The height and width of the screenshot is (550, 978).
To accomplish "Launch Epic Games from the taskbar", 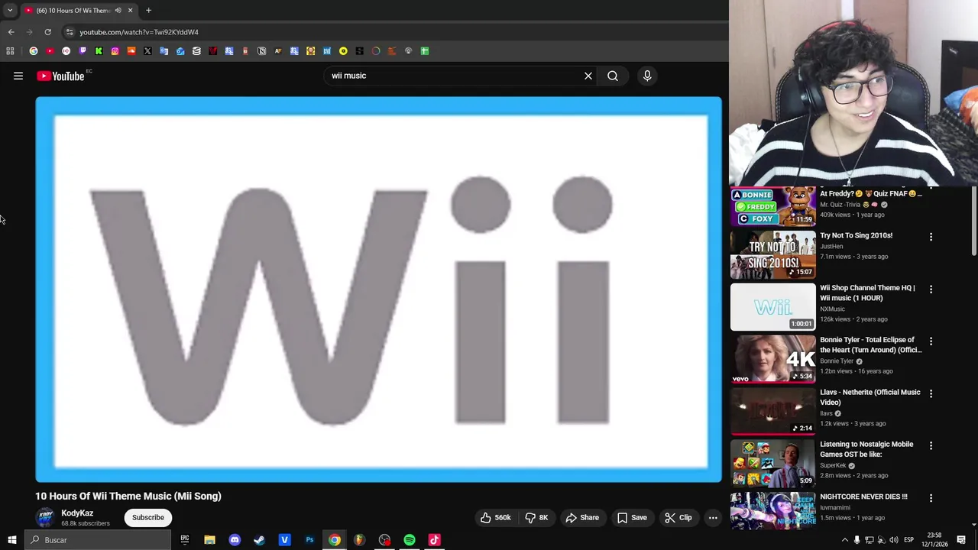I will (x=184, y=540).
